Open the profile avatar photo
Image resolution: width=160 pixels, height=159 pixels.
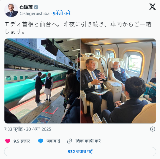(x=11, y=10)
